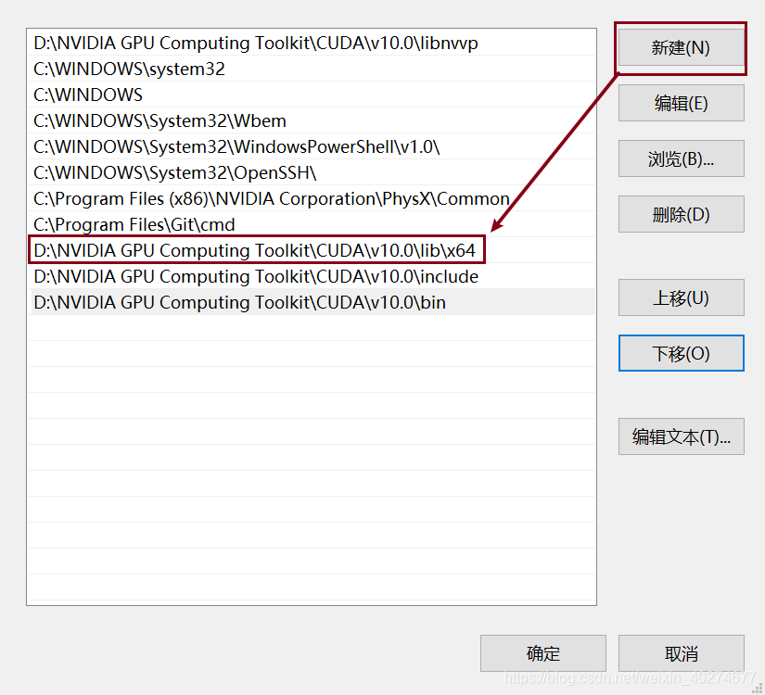Choose the 删除(D) button
765x695 pixels.
click(x=682, y=214)
